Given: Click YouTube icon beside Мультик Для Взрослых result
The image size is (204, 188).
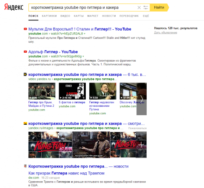Looking at the screenshot, I should click(25, 29).
